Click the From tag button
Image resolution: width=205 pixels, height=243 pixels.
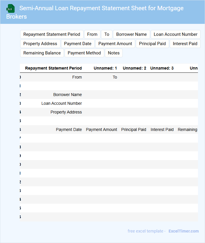(92, 34)
